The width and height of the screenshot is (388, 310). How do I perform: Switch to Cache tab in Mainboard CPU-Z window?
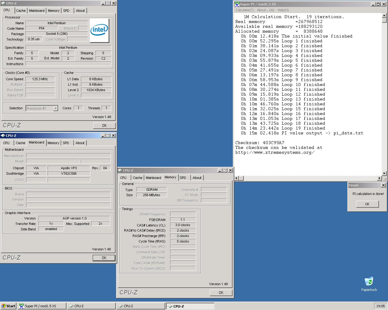click(20, 143)
